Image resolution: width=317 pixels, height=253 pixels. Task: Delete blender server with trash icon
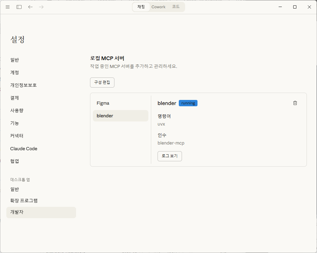[295, 103]
